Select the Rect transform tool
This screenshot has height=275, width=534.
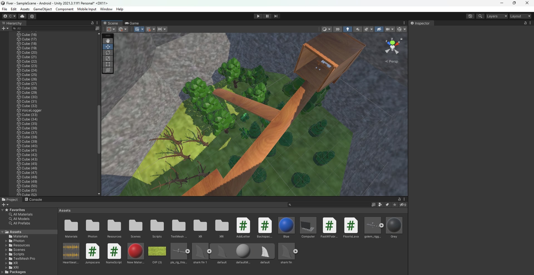[x=108, y=64]
